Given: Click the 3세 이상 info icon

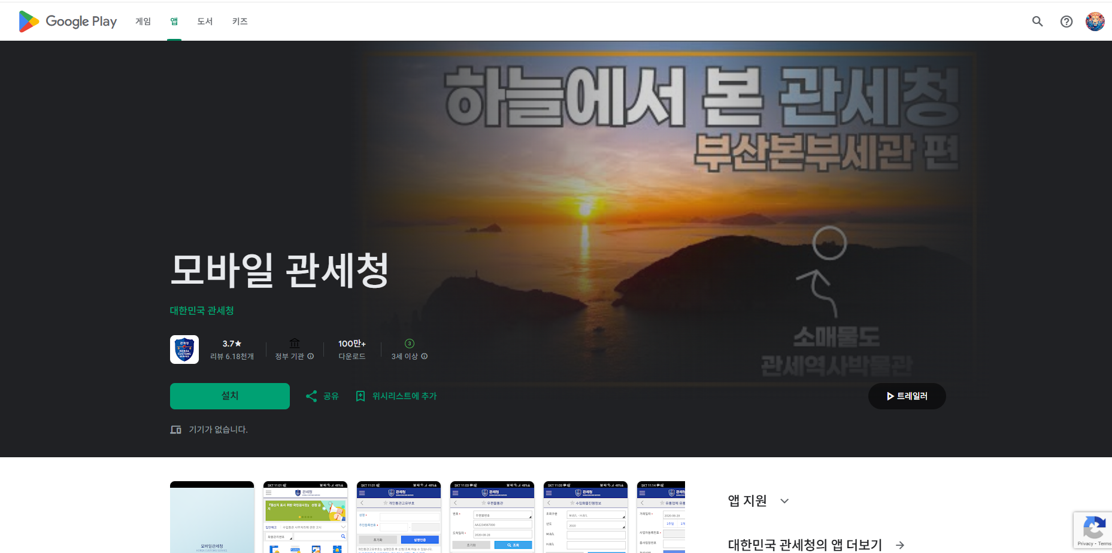Looking at the screenshot, I should (425, 355).
